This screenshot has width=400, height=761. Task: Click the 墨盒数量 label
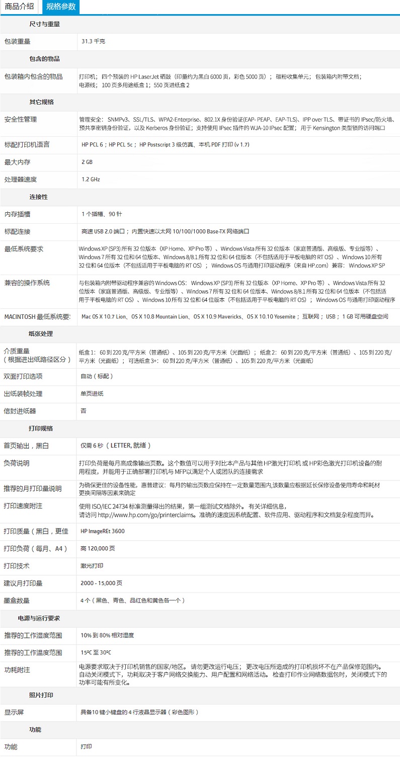17,601
